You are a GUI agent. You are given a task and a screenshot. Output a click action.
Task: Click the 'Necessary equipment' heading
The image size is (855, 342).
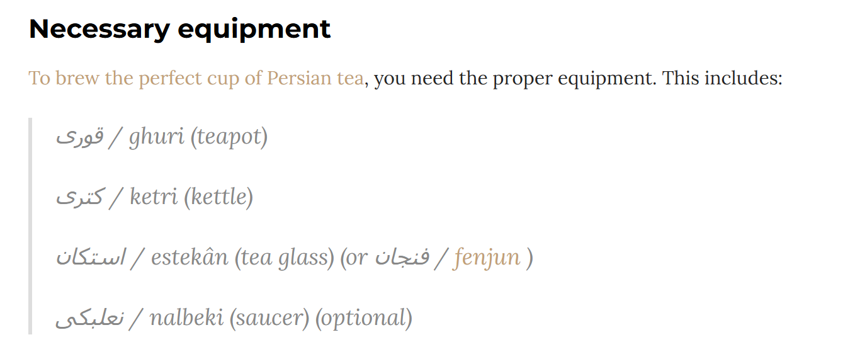click(180, 30)
